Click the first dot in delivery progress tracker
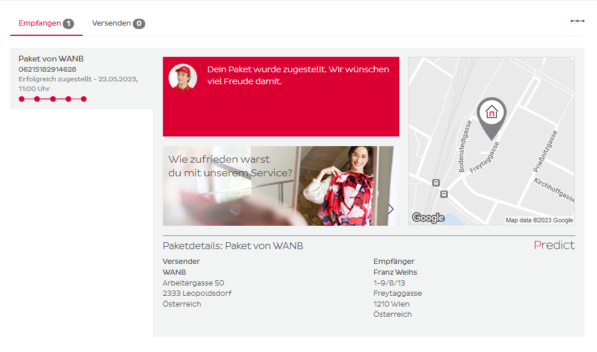The height and width of the screenshot is (352, 597). click(x=22, y=99)
